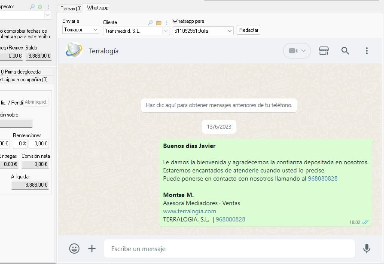The image size is (384, 264).
Task: Click the Buenos días Javier message heading
Action: pyautogui.click(x=189, y=146)
